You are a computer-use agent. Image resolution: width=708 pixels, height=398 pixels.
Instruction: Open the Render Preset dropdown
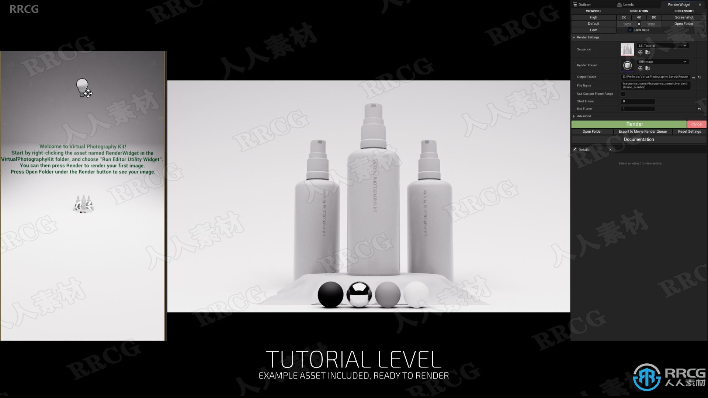click(662, 61)
